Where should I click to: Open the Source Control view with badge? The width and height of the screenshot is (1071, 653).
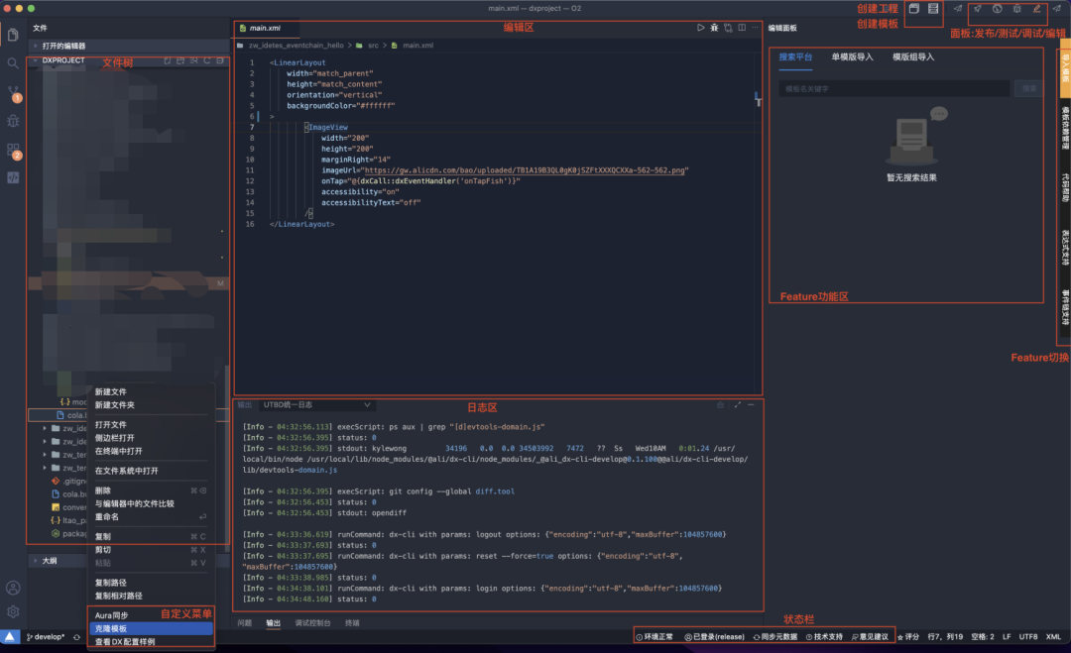[x=13, y=92]
